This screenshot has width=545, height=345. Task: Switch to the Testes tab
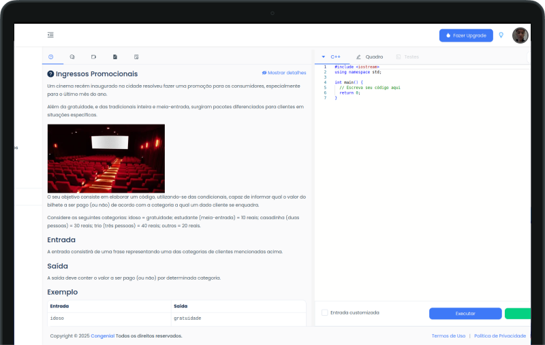pos(407,56)
